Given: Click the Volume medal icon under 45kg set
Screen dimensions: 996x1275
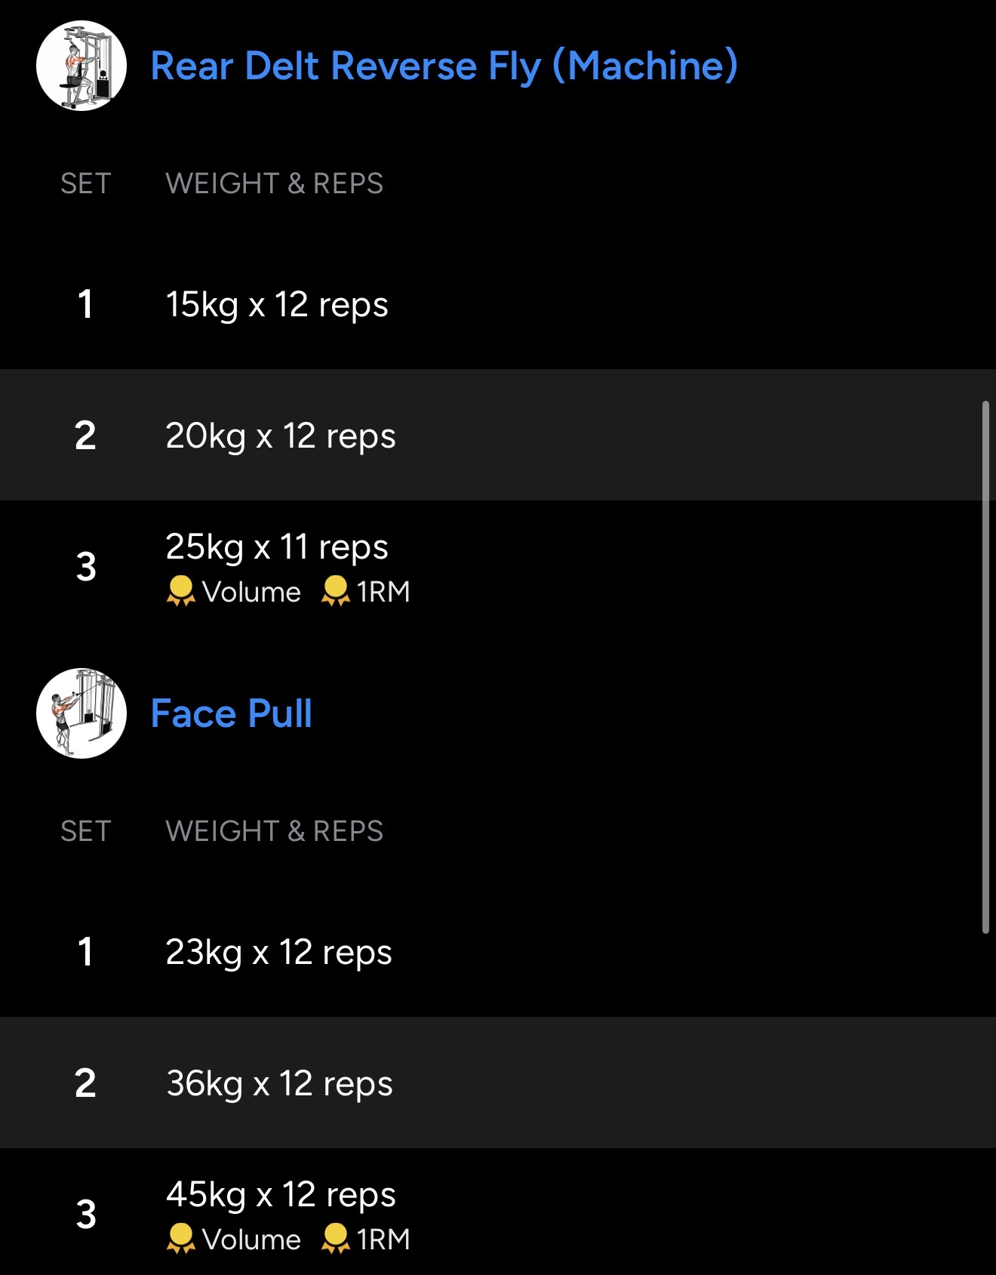Looking at the screenshot, I should click(180, 1239).
